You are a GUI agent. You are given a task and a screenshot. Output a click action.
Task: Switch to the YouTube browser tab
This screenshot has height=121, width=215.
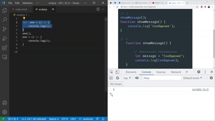[x=159, y=3]
